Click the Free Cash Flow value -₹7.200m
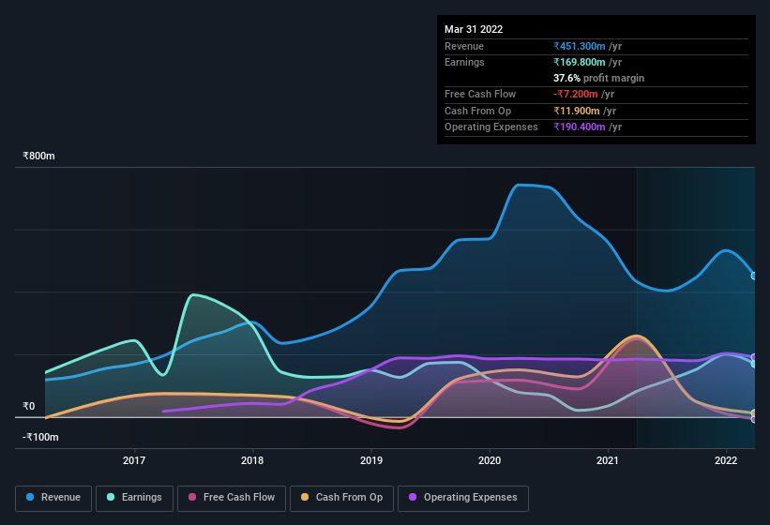This screenshot has width=770, height=525. [576, 94]
